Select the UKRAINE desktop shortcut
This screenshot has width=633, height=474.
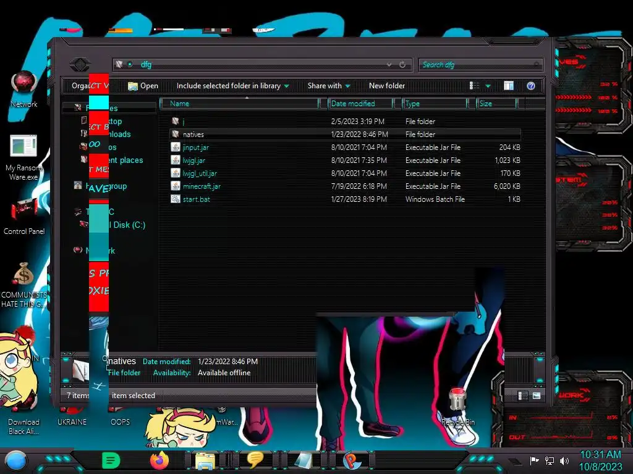[x=72, y=417]
